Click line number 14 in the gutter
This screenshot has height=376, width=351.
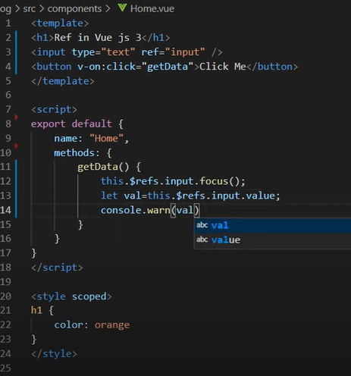pyautogui.click(x=6, y=210)
